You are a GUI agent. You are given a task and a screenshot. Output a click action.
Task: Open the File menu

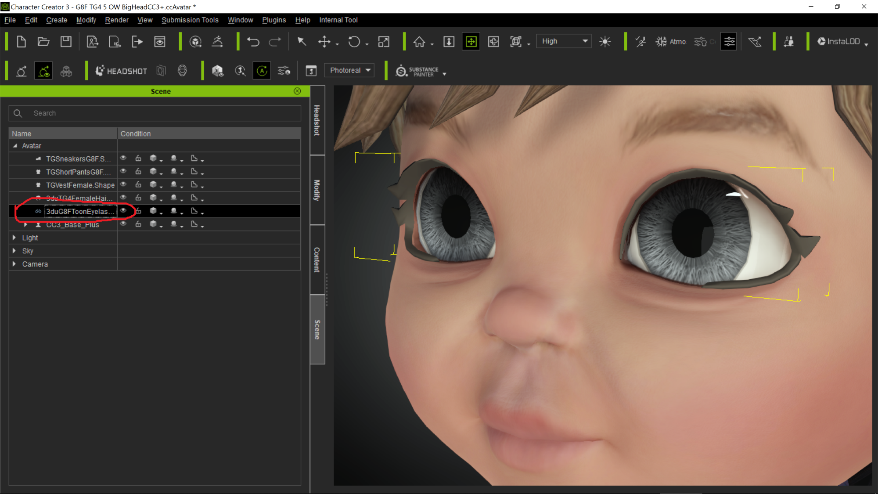tap(10, 20)
